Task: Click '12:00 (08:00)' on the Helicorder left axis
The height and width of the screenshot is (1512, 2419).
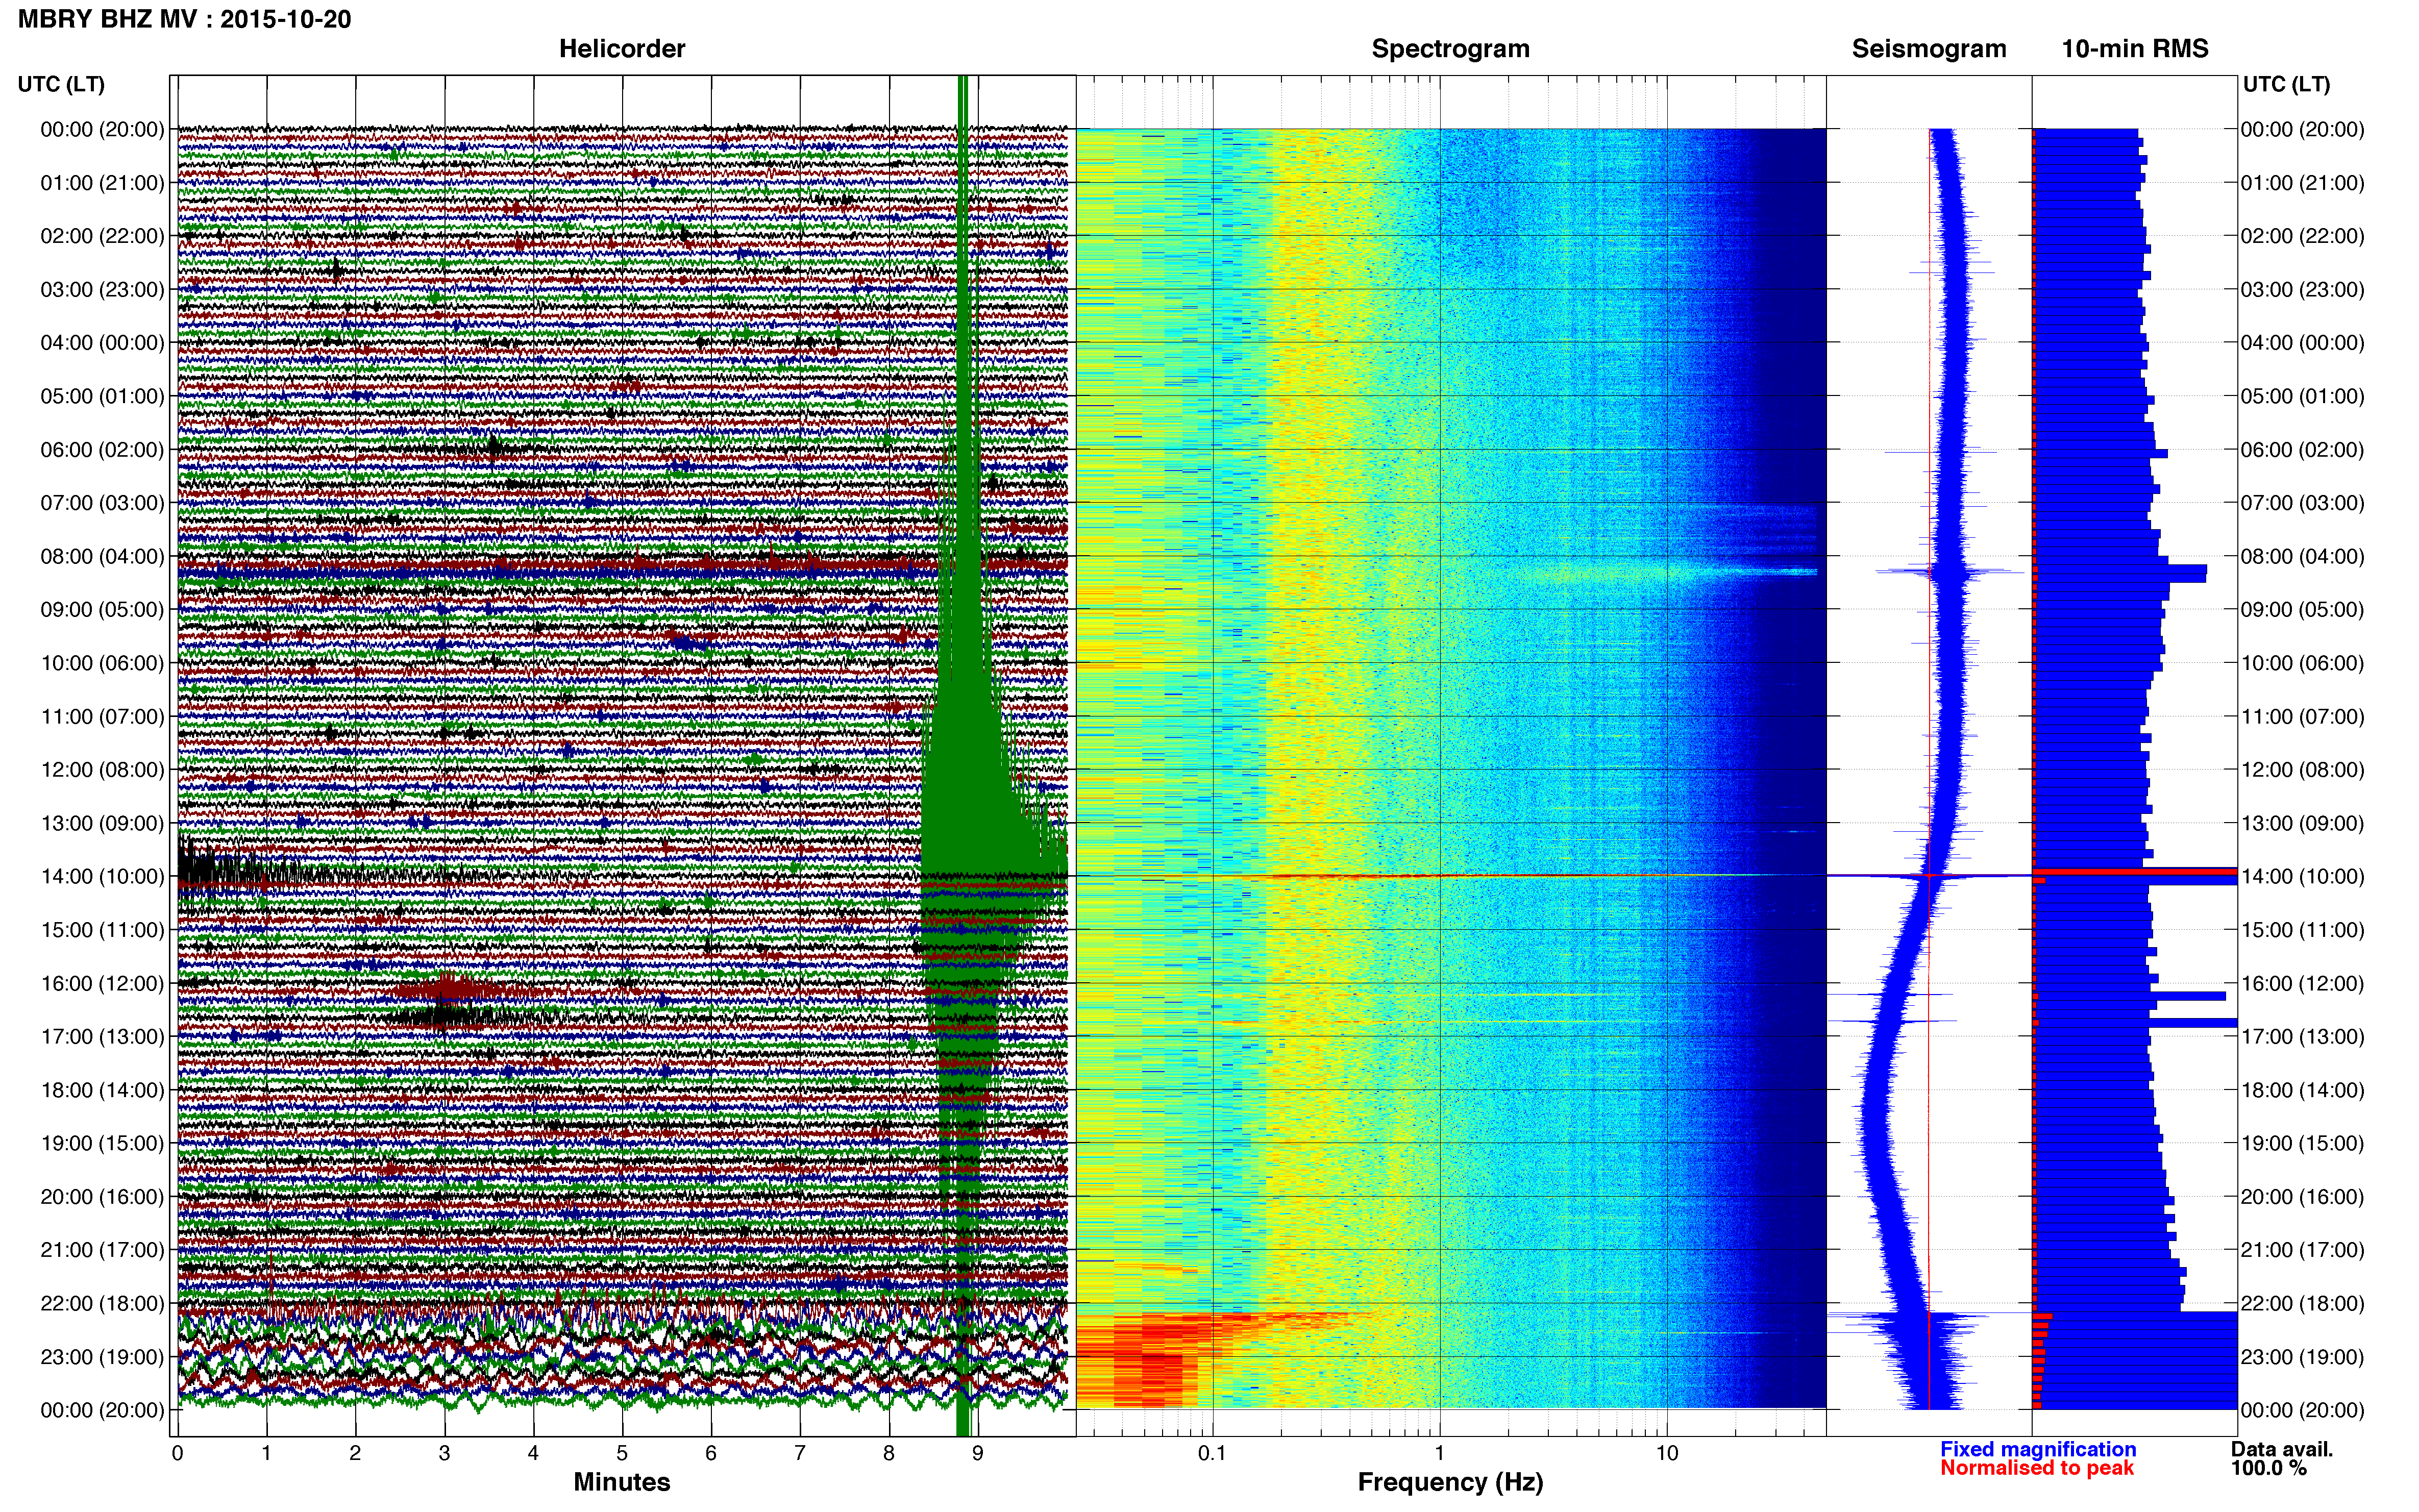Action: point(102,770)
